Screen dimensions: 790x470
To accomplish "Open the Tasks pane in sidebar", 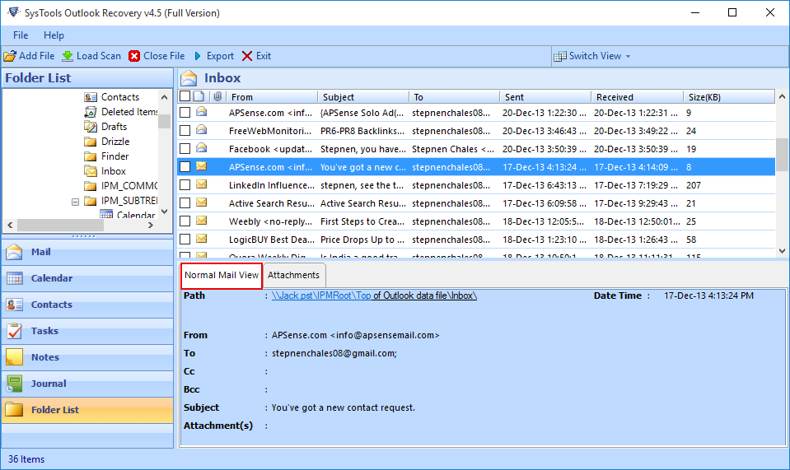I will pyautogui.click(x=44, y=331).
